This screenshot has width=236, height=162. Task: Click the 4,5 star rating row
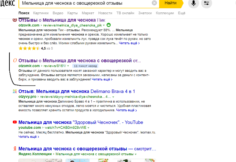pos(36,49)
